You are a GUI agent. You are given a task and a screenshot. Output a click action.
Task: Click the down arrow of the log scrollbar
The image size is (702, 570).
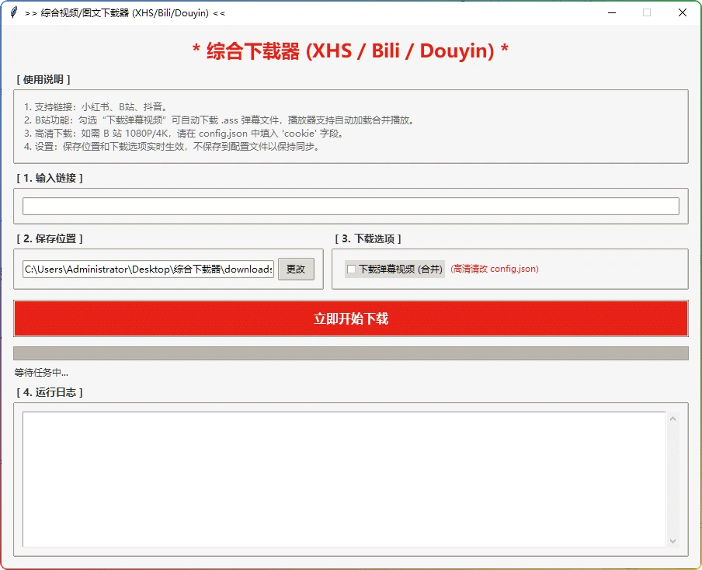pyautogui.click(x=673, y=541)
